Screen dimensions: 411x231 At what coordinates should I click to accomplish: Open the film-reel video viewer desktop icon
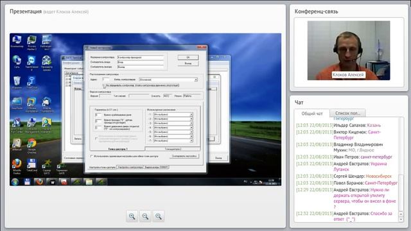(x=47, y=63)
